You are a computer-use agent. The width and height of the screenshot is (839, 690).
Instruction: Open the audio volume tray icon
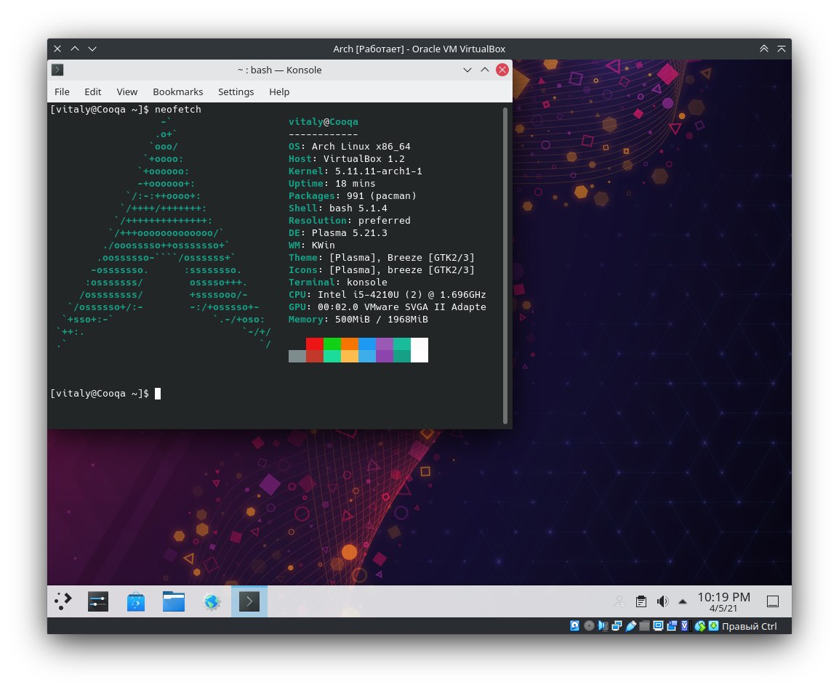pyautogui.click(x=662, y=601)
